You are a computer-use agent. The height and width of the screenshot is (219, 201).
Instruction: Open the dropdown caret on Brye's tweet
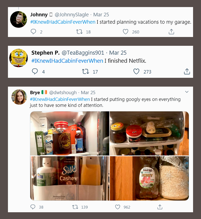[x=187, y=92]
